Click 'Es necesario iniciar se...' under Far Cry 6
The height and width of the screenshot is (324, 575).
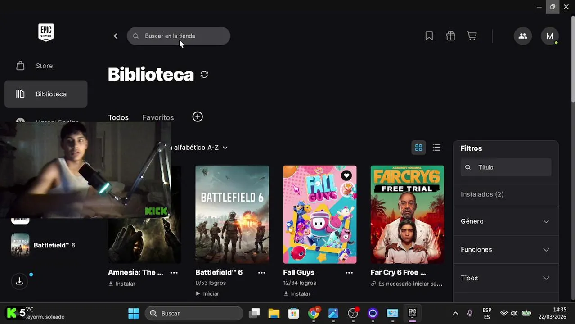coord(407,283)
